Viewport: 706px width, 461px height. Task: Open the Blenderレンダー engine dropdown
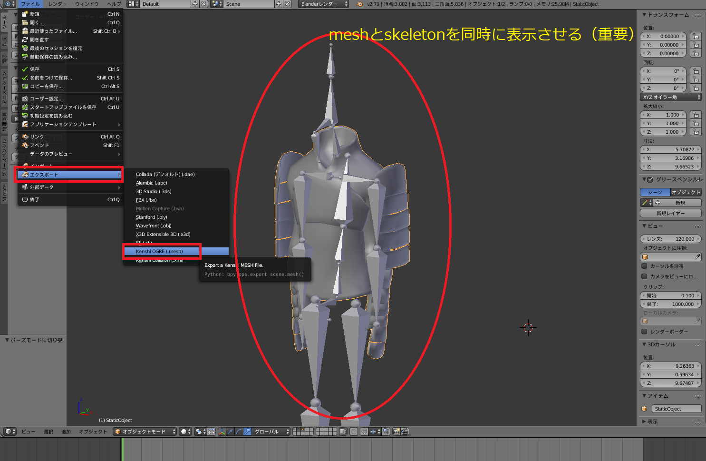tap(323, 4)
